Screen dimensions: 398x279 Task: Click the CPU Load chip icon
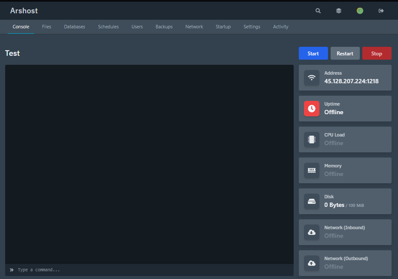tap(312, 139)
